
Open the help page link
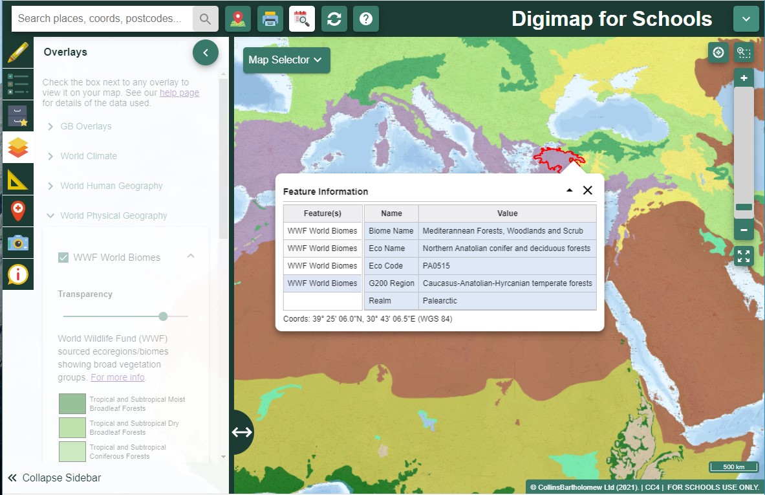(x=179, y=93)
